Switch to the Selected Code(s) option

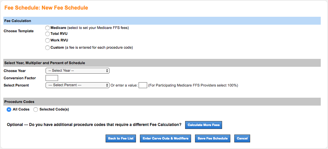[x=36, y=110]
